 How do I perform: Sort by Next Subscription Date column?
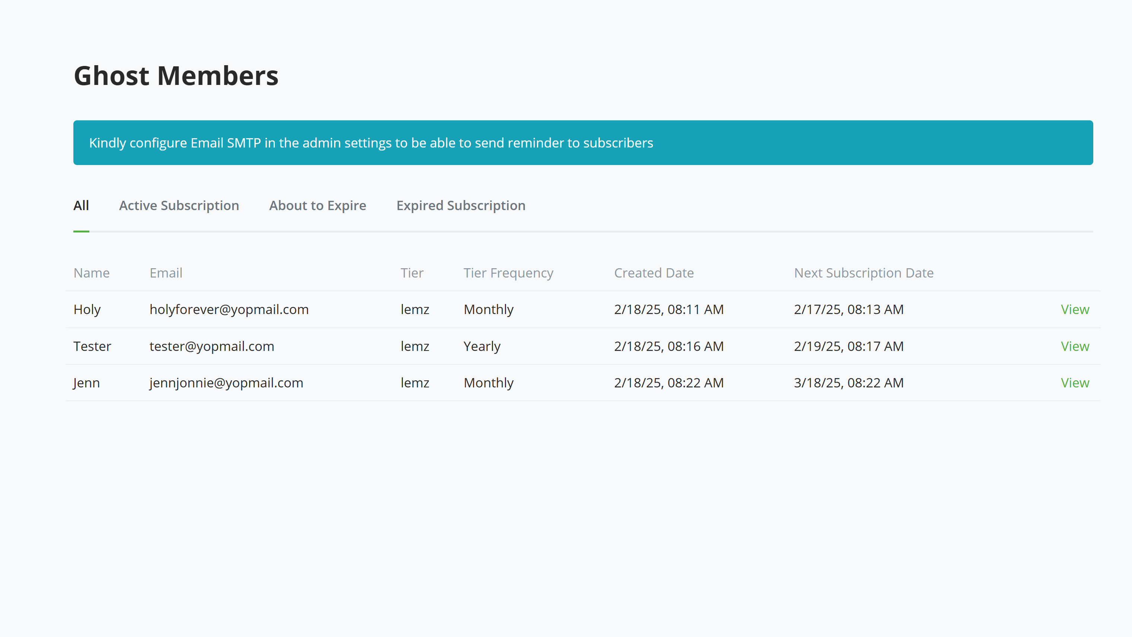(864, 273)
